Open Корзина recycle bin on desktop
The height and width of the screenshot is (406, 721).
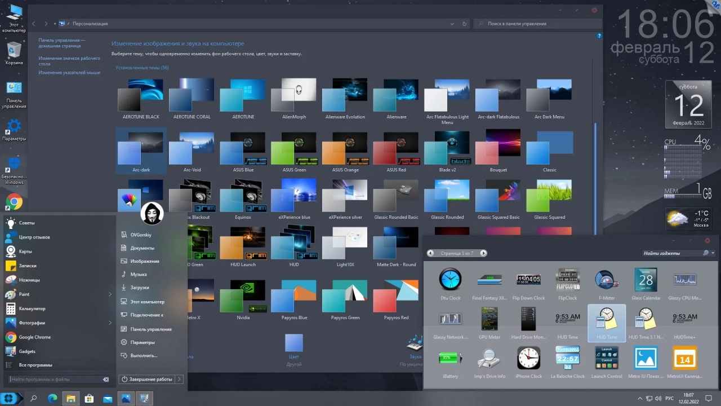click(x=14, y=54)
